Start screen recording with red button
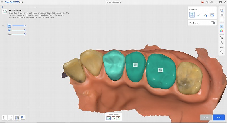The image size is (227, 123). (203, 2)
